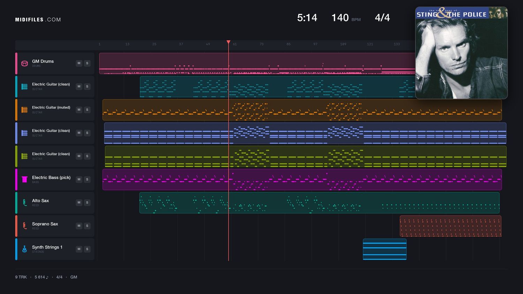Select the pink GM Drums clip
This screenshot has height=294, width=523.
(257, 63)
